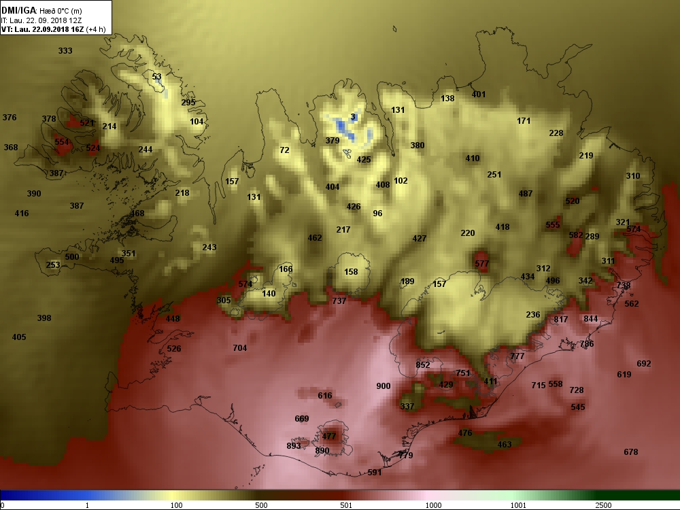This screenshot has width=680, height=510.
Task: Click the map value '243'
Action: point(209,248)
